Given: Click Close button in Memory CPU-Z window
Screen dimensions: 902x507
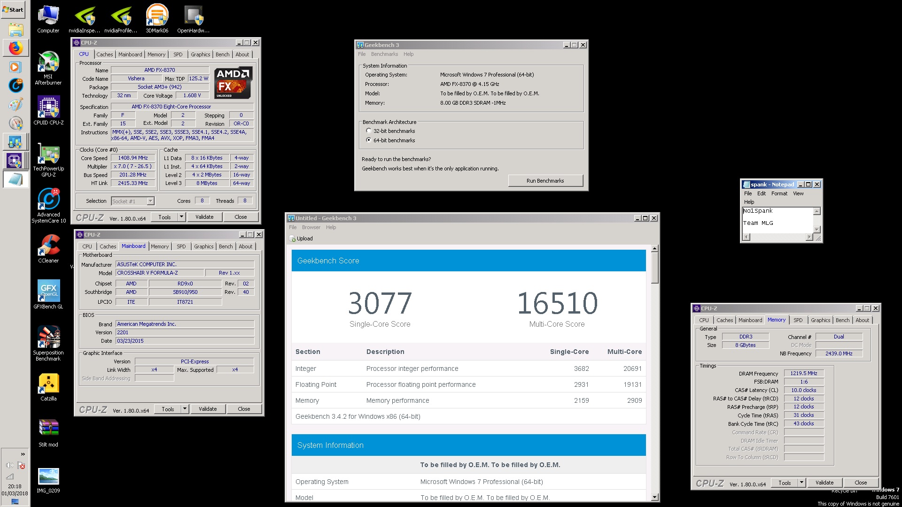Looking at the screenshot, I should (x=861, y=483).
